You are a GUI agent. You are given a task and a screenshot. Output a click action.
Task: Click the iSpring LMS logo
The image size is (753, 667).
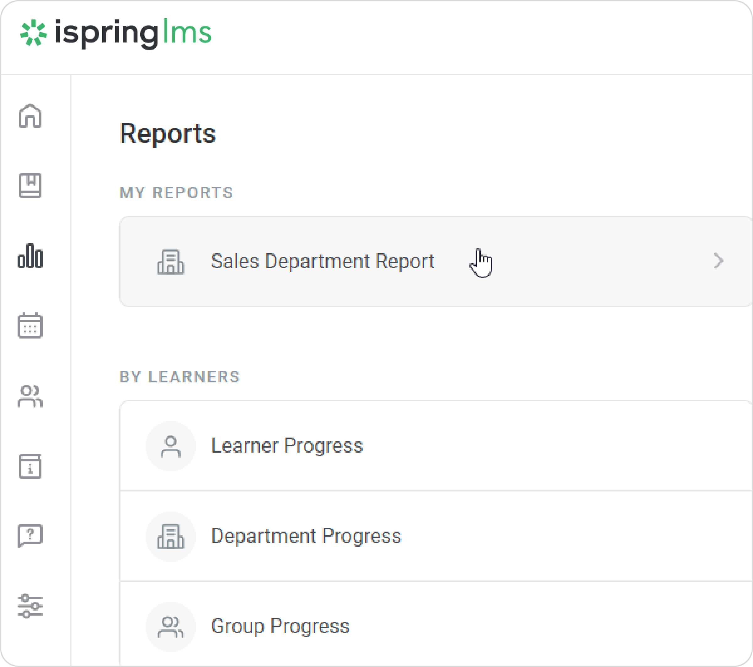coord(116,34)
